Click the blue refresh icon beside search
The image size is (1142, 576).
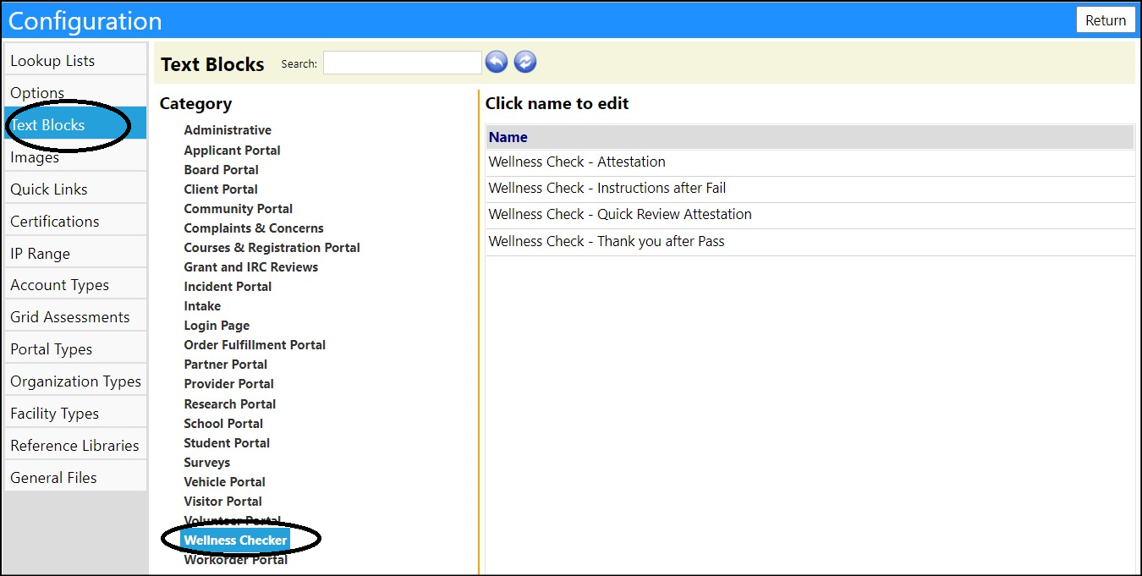click(x=525, y=62)
